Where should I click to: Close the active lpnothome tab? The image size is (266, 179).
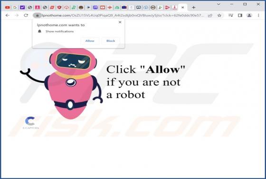pos(183,8)
